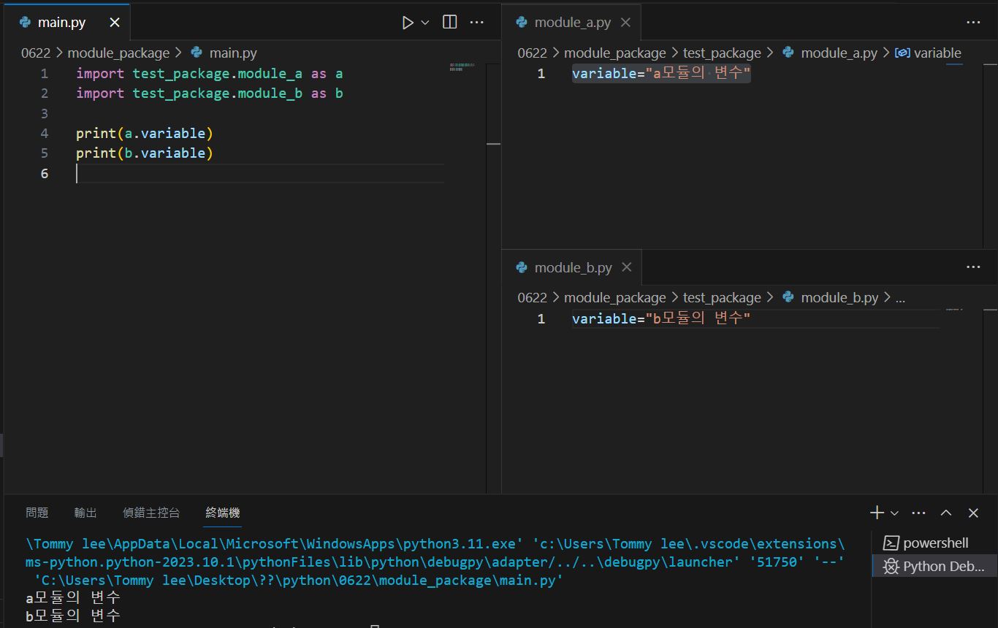
Task: Open more actions for module_a.py editor group
Action: point(973,23)
